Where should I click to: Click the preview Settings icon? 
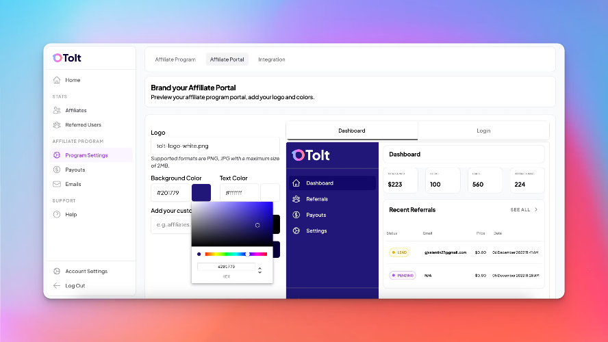(296, 231)
